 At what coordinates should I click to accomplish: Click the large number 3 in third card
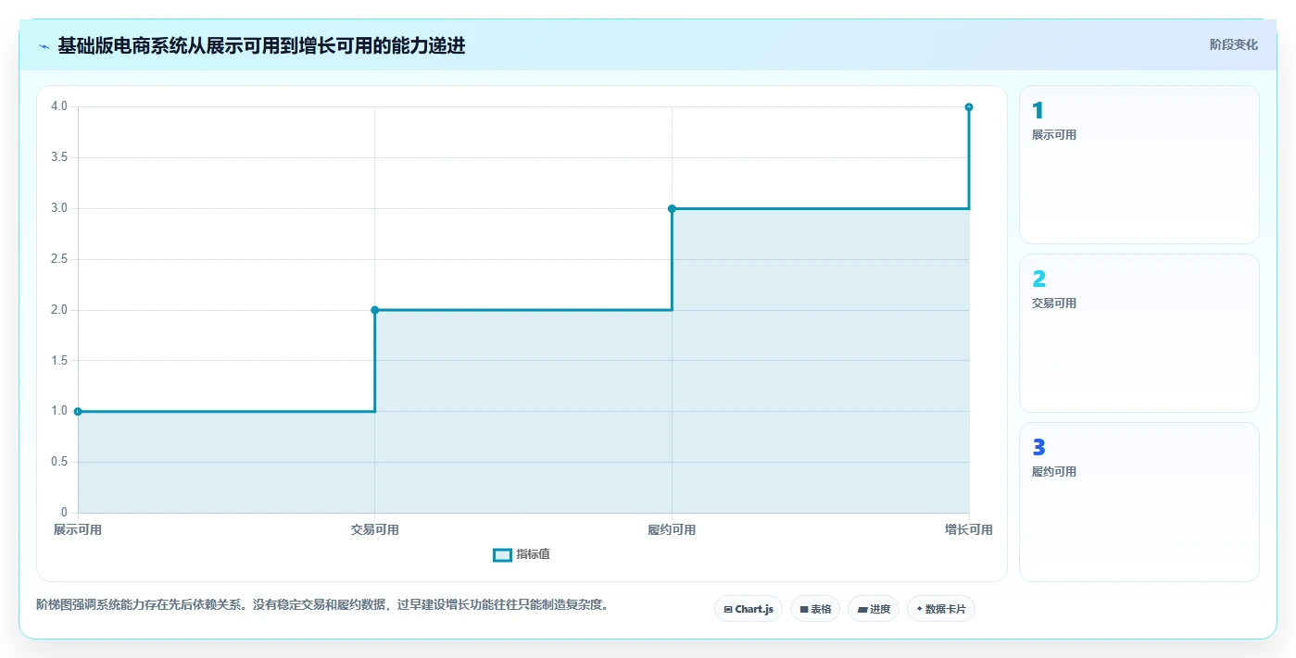tap(1038, 448)
